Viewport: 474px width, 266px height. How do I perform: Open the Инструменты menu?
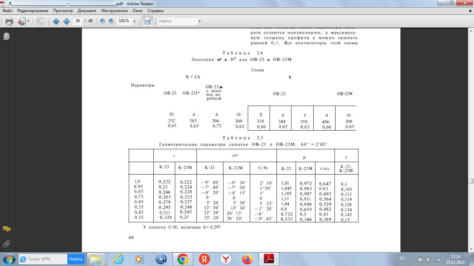tap(115, 11)
